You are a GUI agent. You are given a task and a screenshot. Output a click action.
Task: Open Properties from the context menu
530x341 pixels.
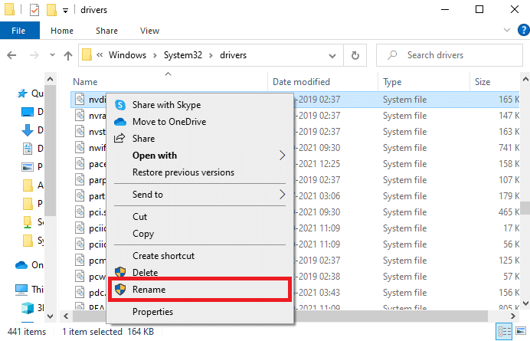152,312
